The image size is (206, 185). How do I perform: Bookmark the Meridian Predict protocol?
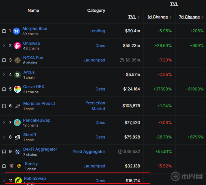point(4,106)
